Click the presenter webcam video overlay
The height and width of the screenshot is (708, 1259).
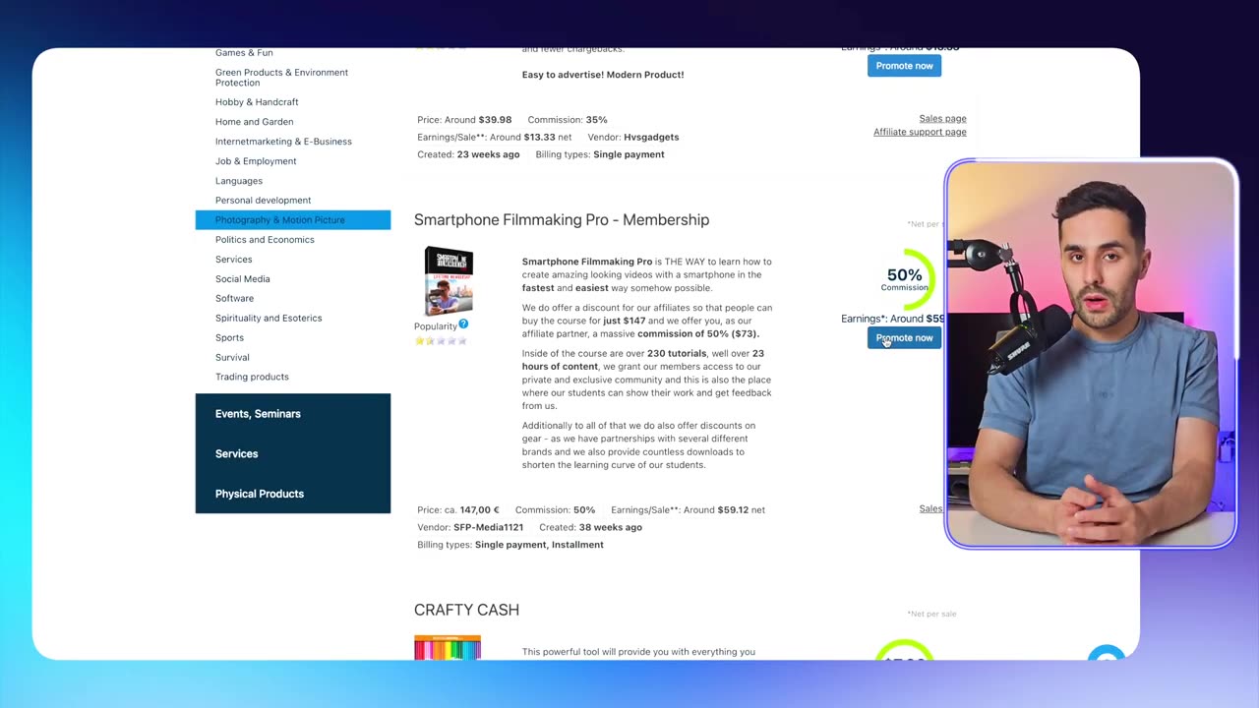(x=1090, y=354)
